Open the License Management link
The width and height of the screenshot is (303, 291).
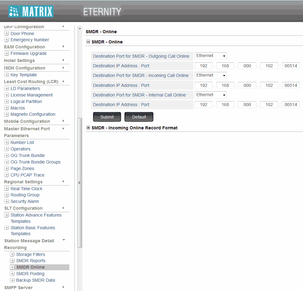31,95
